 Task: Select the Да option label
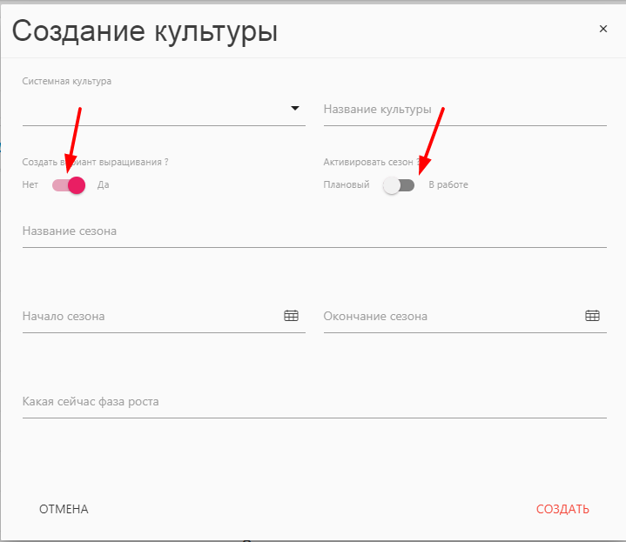[103, 184]
